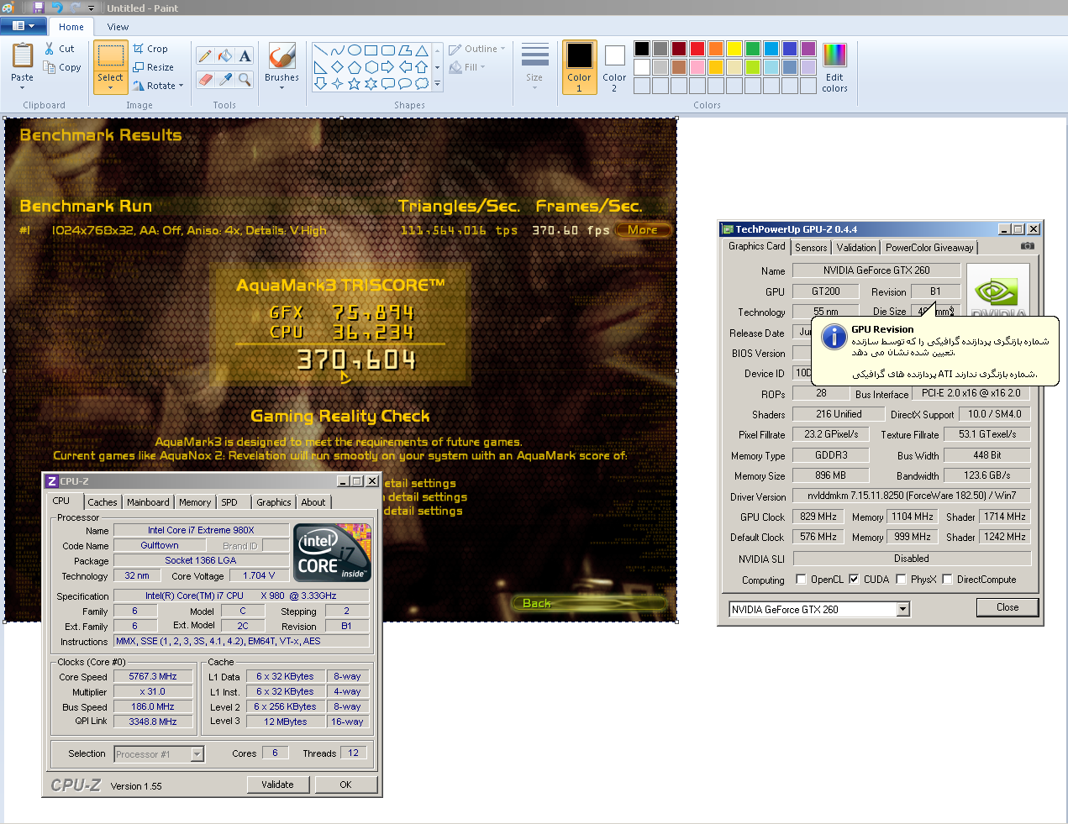Screen dimensions: 1068x824
Task: Click the More button beside 370.60 fps
Action: coord(643,229)
